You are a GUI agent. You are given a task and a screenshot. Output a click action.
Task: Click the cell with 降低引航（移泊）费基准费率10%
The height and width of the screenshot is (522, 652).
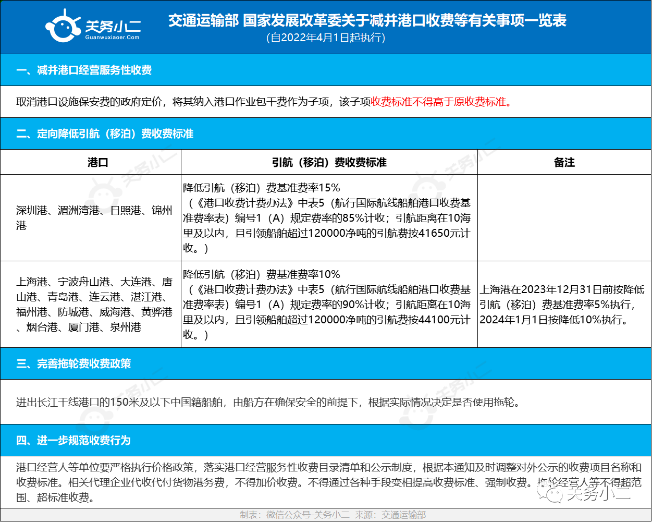329,304
